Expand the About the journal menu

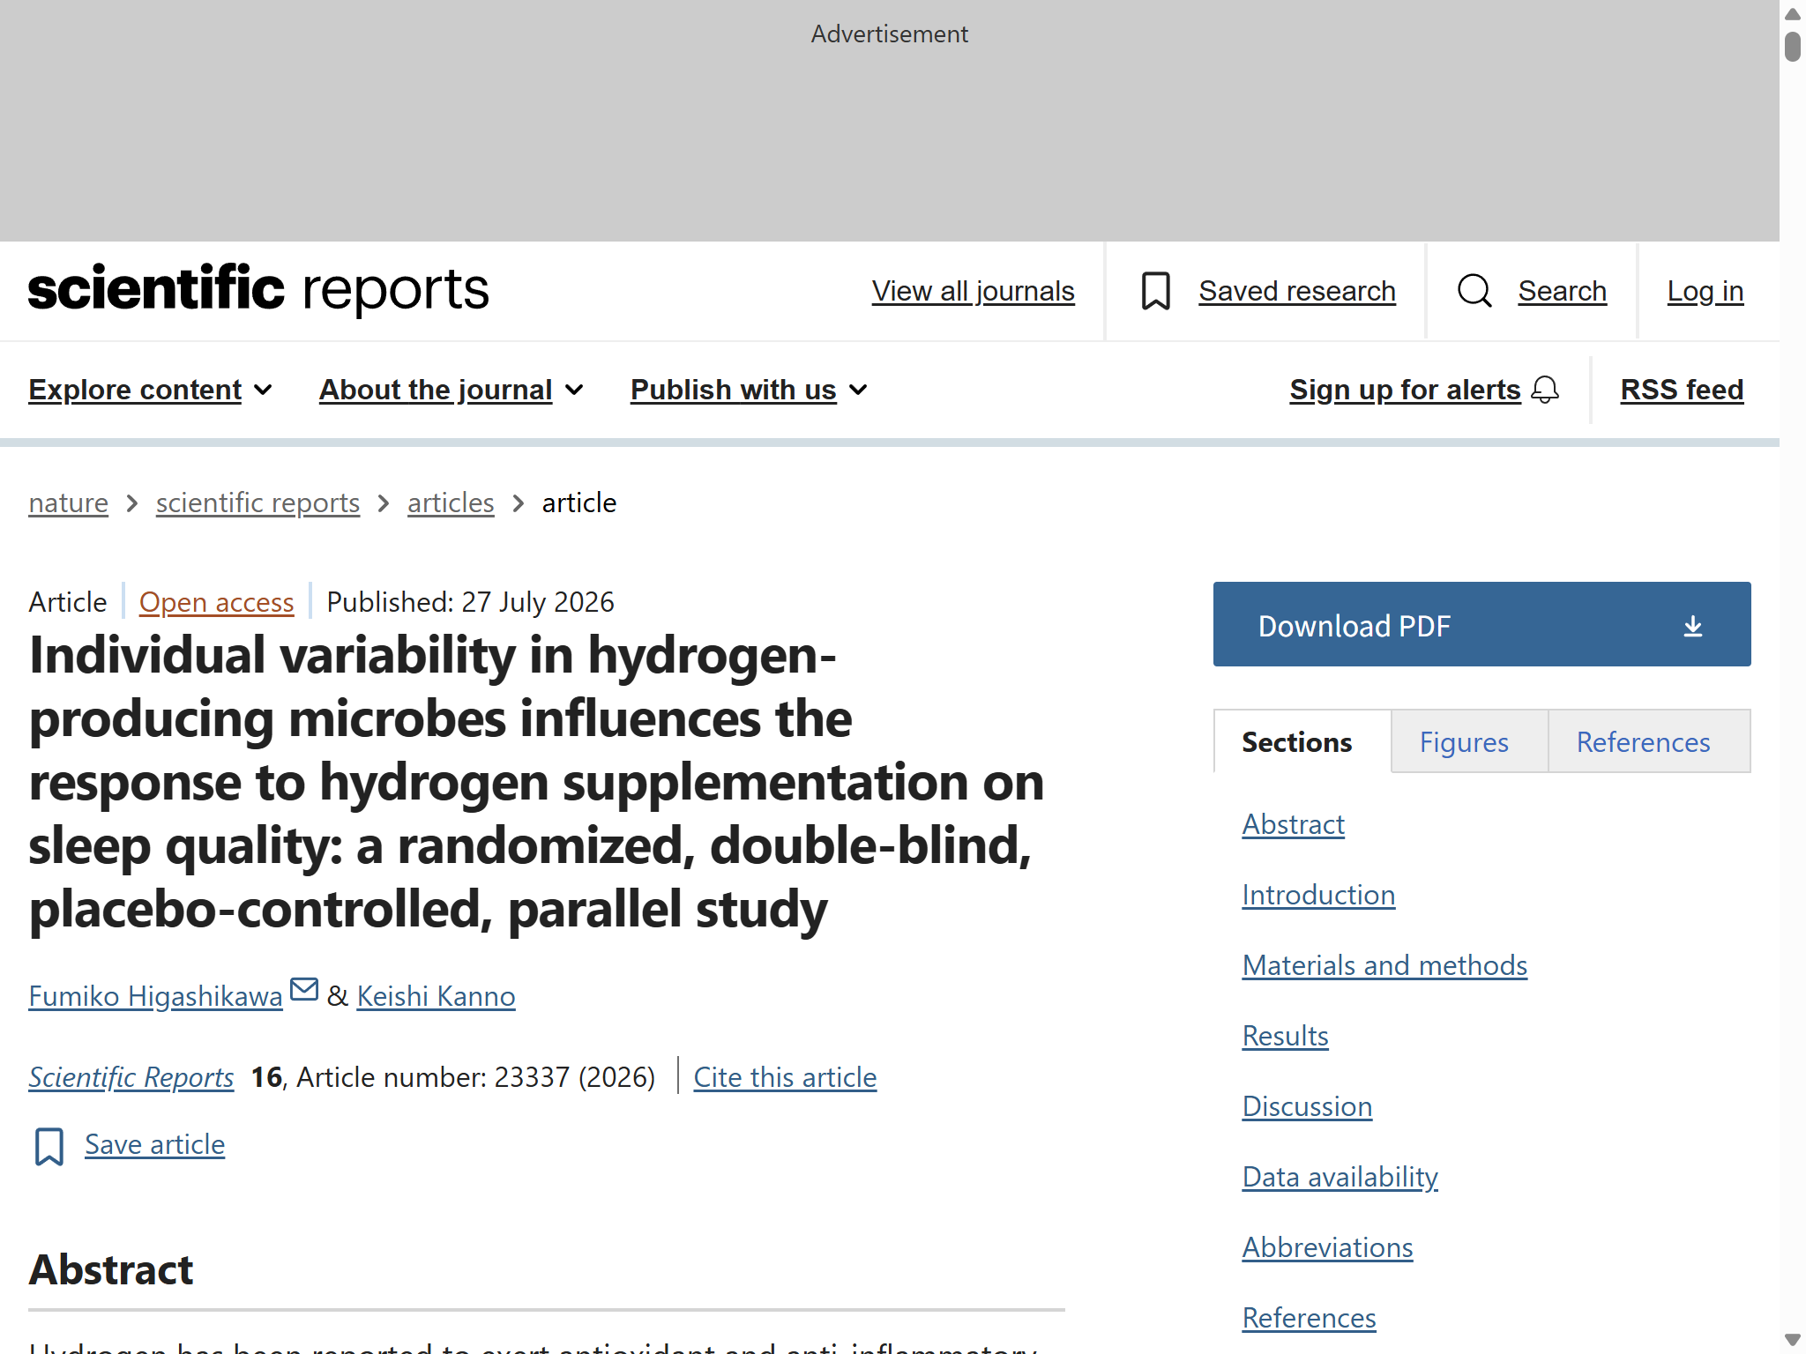click(451, 390)
